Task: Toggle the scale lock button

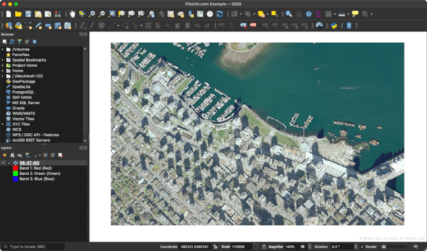Action: click(264, 247)
